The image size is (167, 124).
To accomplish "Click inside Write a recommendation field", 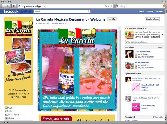I will pyautogui.click(x=144, y=42).
